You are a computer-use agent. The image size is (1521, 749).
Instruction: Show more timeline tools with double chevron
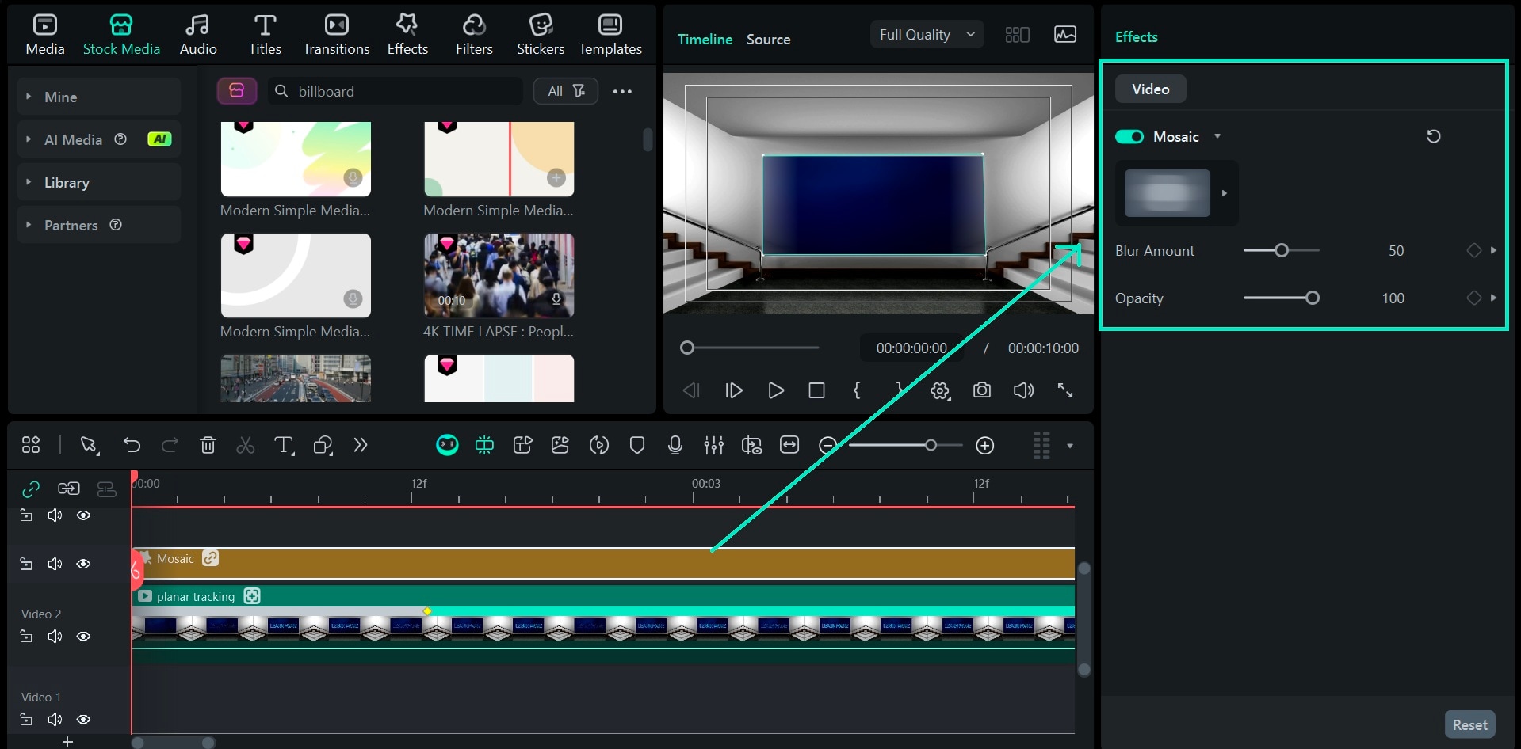point(361,445)
